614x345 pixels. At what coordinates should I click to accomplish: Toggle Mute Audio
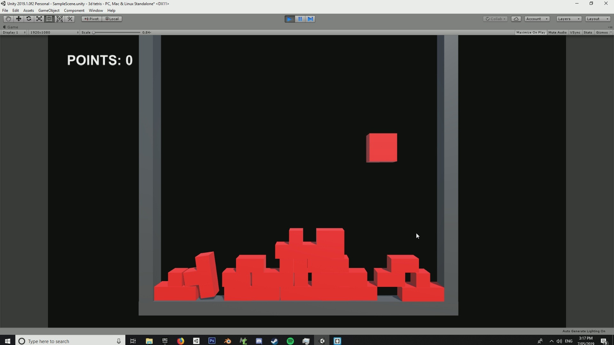tap(557, 32)
